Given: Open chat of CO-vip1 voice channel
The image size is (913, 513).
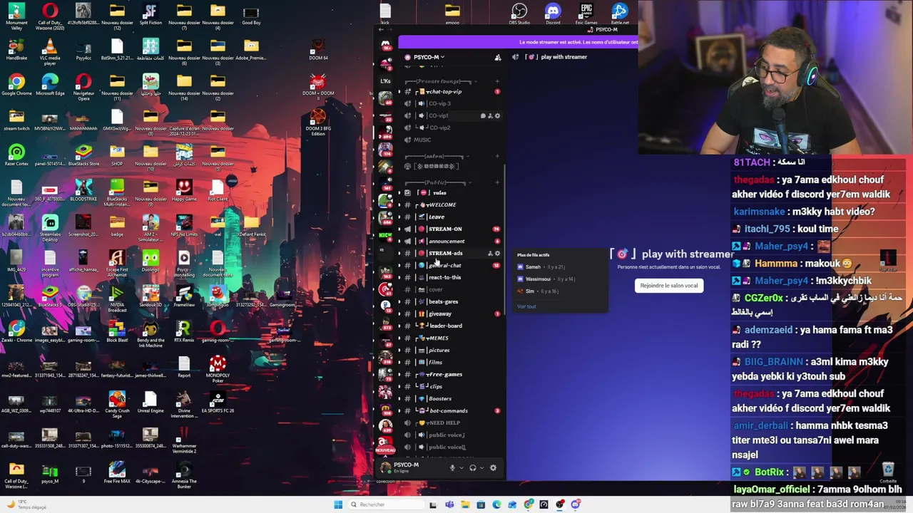Looking at the screenshot, I should tap(483, 115).
